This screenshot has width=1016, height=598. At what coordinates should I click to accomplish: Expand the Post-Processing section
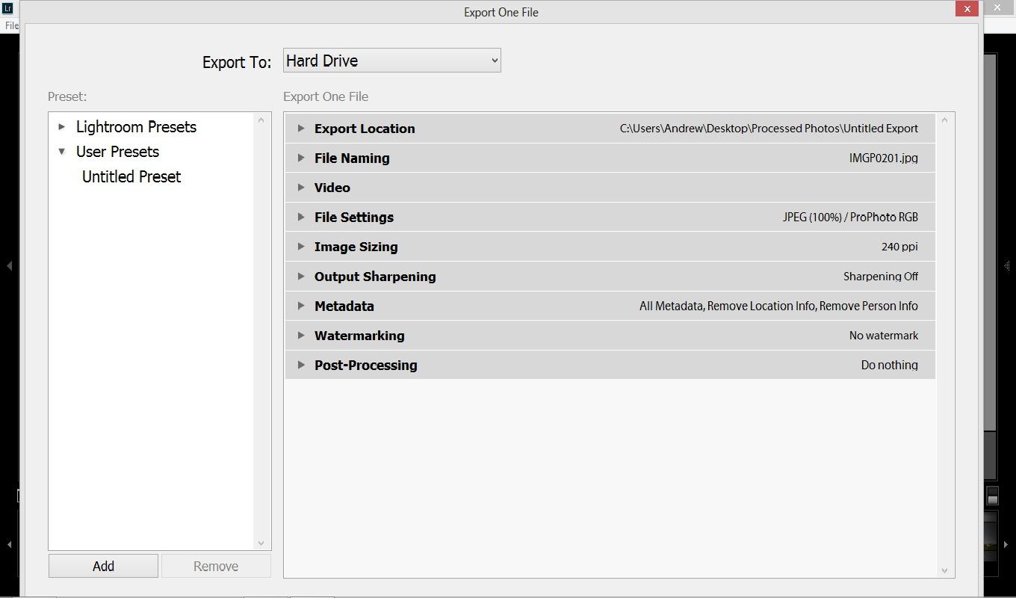[301, 365]
